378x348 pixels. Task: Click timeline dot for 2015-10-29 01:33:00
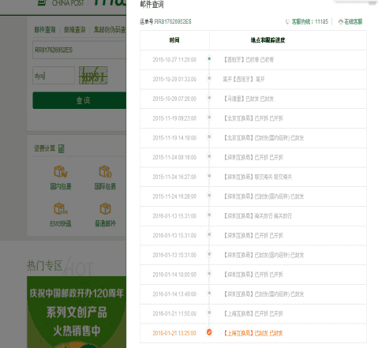point(209,78)
